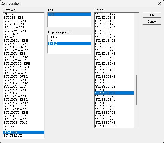The width and height of the screenshot is (164, 143).
Task: Pick device STM8L15xC4
Action: coord(114,27)
